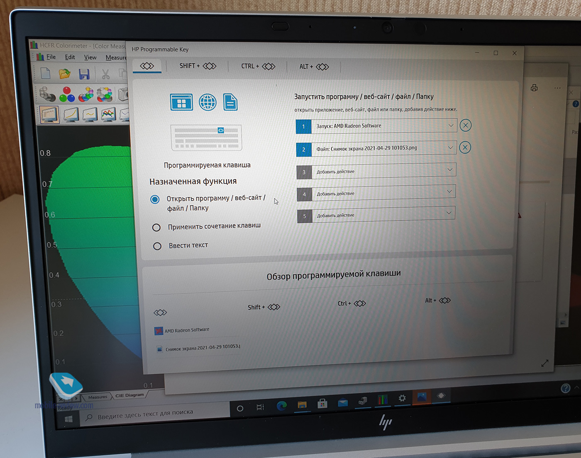Click the gamma curve monitor icon in HCFR

71,114
